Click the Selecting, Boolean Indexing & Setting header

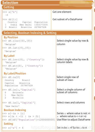point(47,33)
